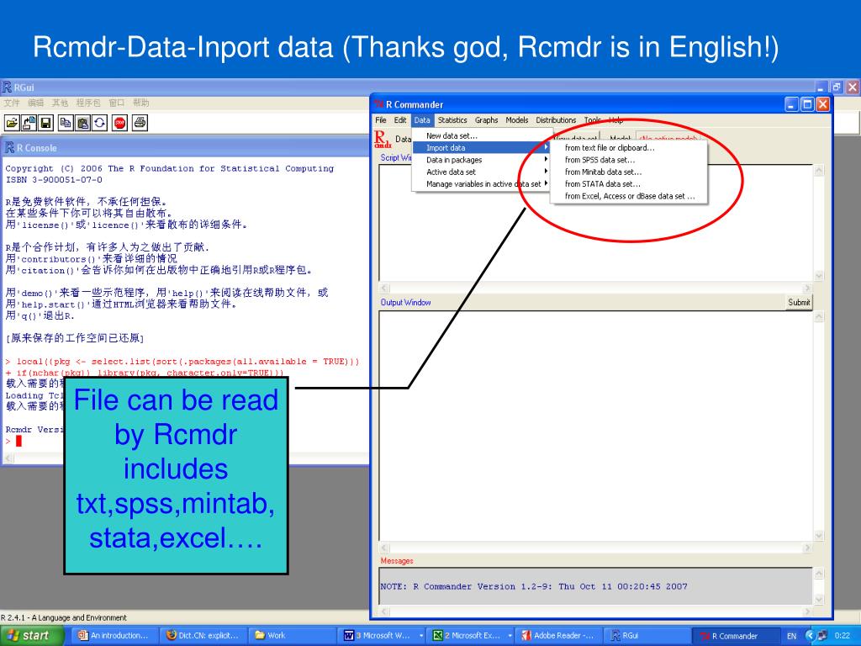Click the Rcmdr logo icon in R Commander
This screenshot has width=861, height=646.
pyautogui.click(x=383, y=139)
